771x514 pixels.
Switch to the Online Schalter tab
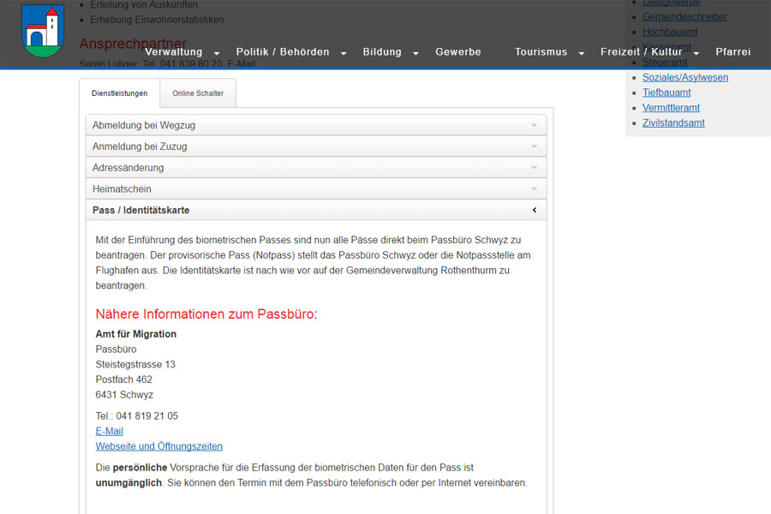pos(198,93)
